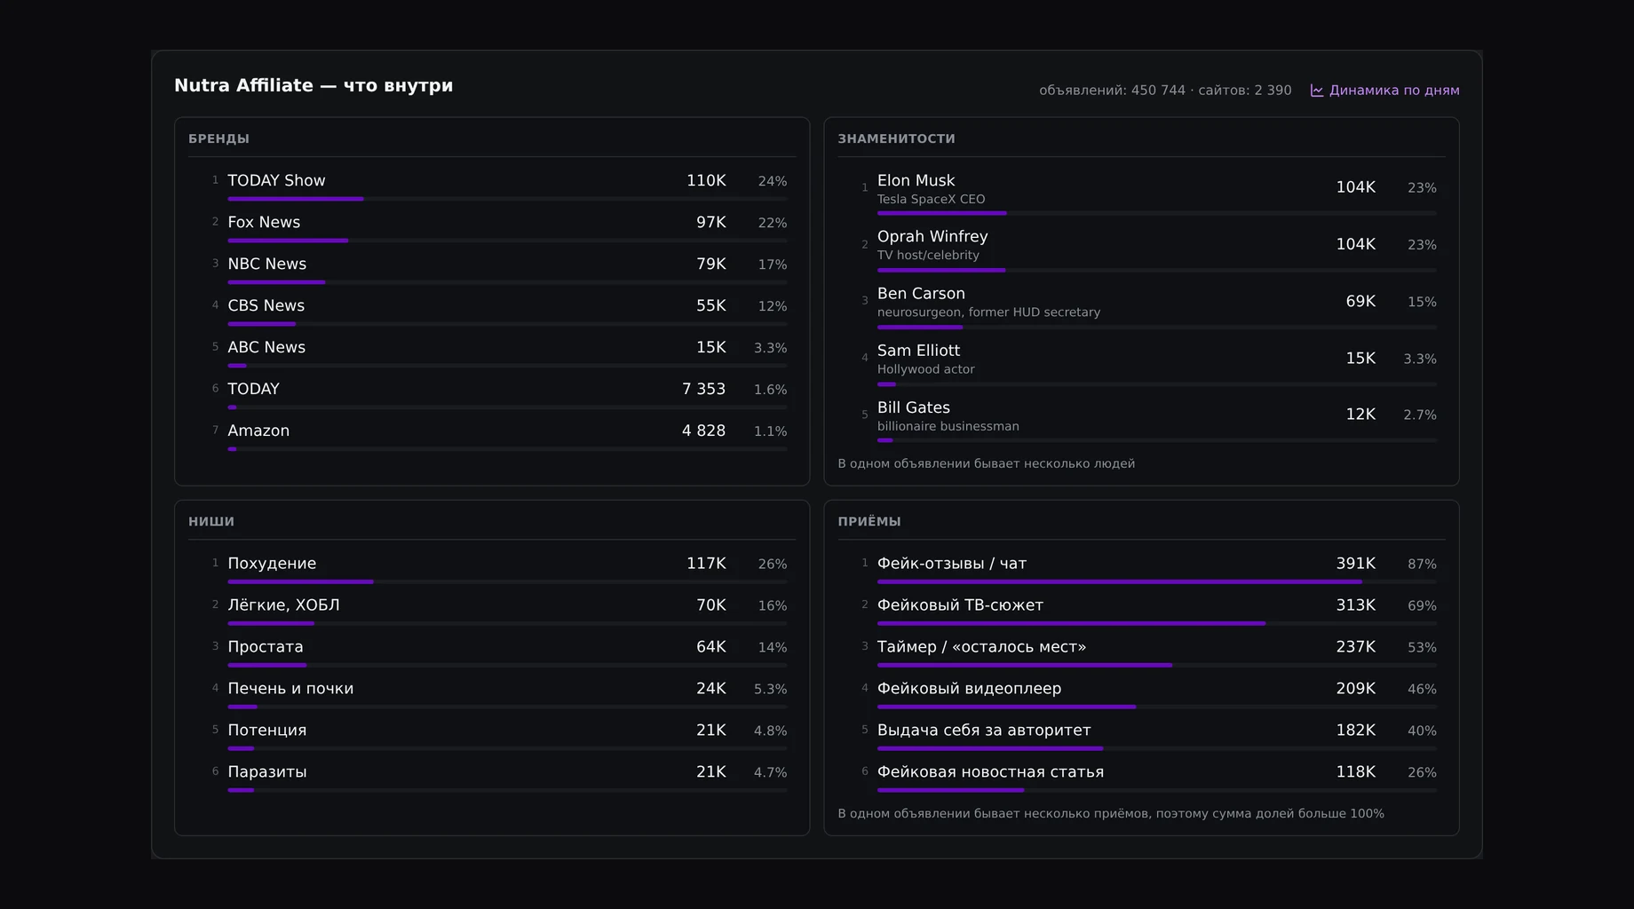Select Oprah Winfrey in celebrities

(1148, 249)
